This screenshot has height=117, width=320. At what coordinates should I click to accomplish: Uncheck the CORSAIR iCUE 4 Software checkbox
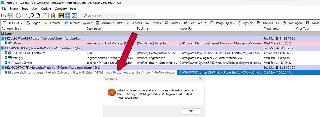(x=6, y=53)
